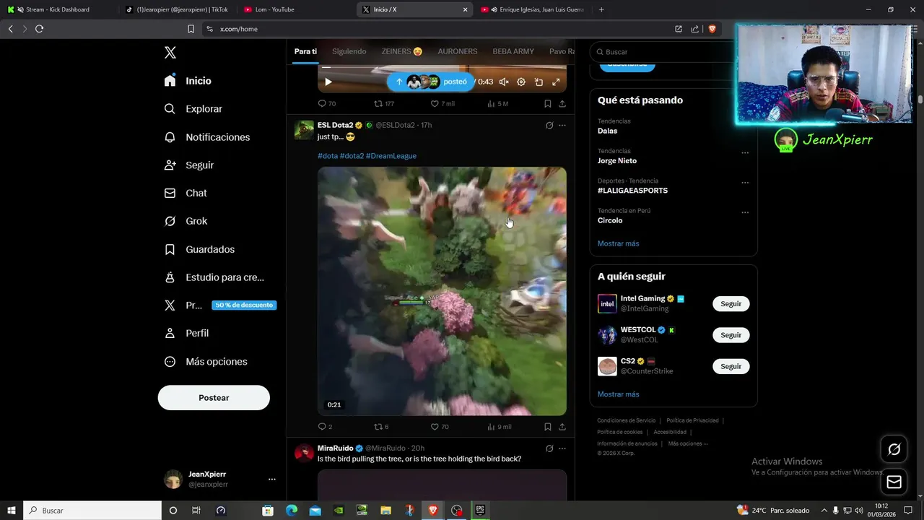Play the top video
This screenshot has width=924, height=520.
[328, 82]
